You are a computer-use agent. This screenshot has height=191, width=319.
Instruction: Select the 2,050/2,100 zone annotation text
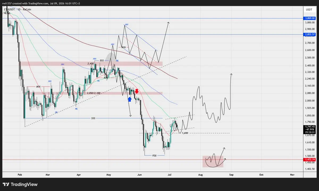(x=93, y=93)
